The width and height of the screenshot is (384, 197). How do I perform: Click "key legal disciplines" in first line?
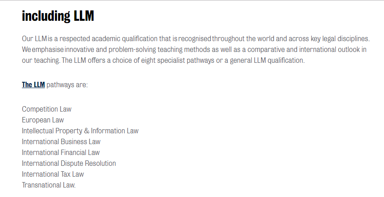pyautogui.click(x=340, y=39)
